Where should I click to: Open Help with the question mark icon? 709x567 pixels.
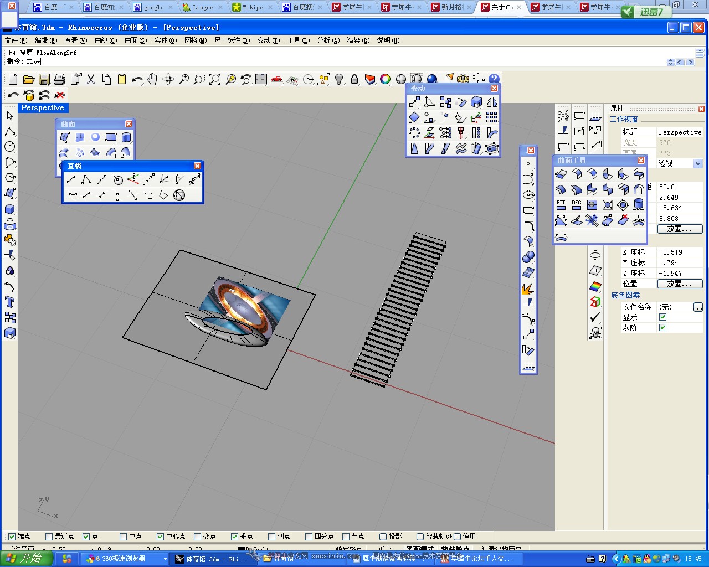pos(494,79)
